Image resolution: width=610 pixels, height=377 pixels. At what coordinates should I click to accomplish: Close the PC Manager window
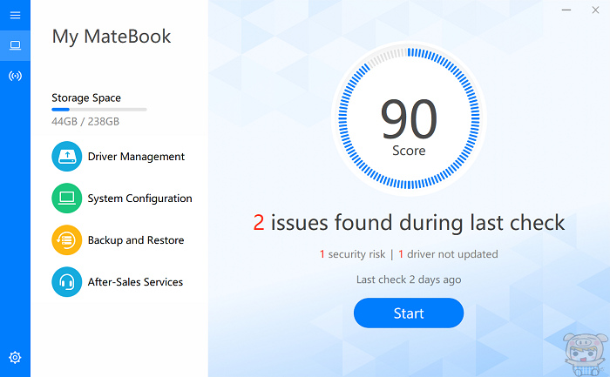click(x=595, y=10)
